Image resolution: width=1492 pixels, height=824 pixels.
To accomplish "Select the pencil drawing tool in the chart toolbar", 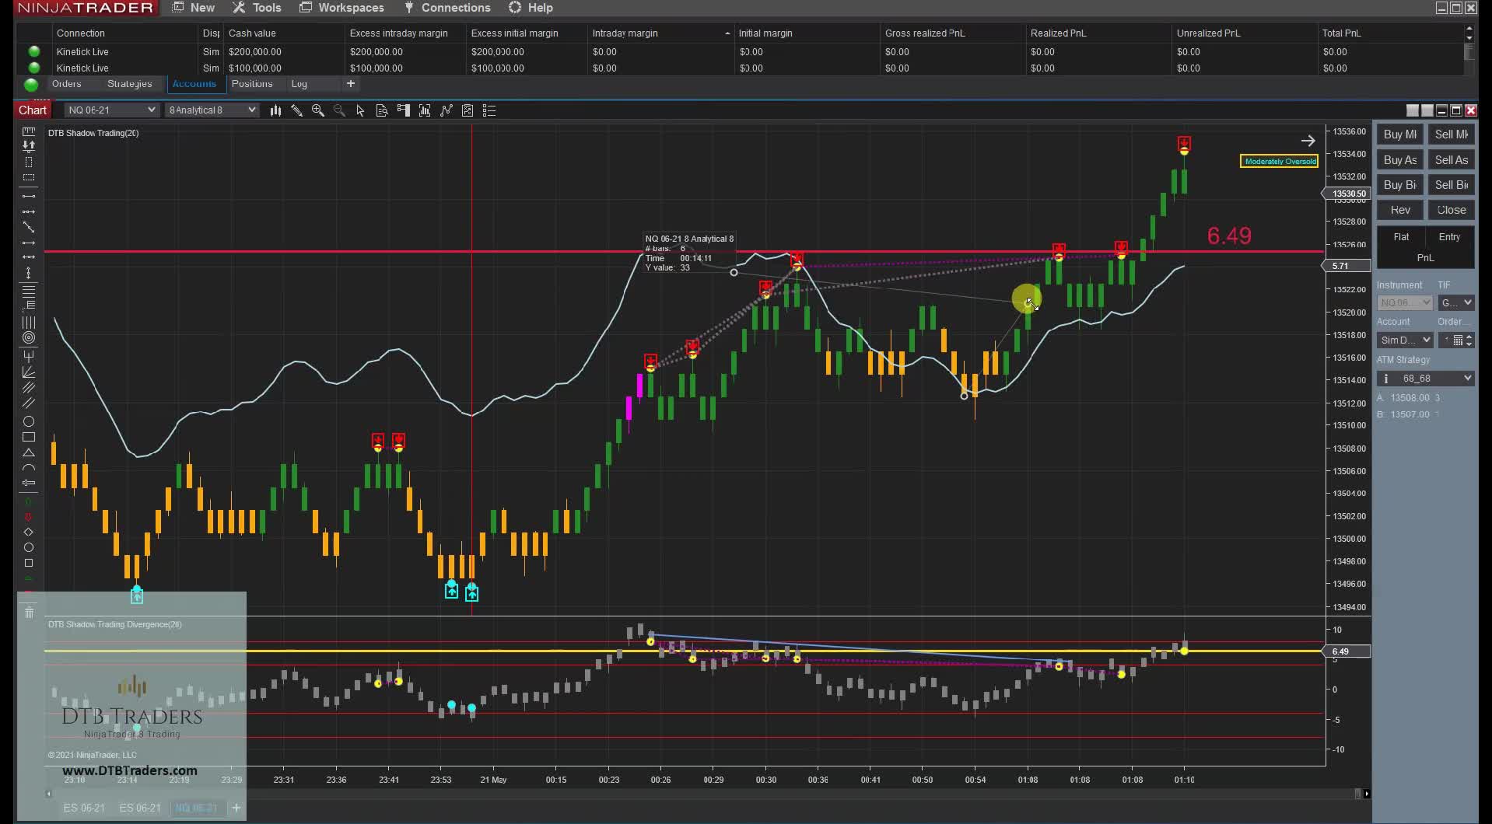I will 297,110.
